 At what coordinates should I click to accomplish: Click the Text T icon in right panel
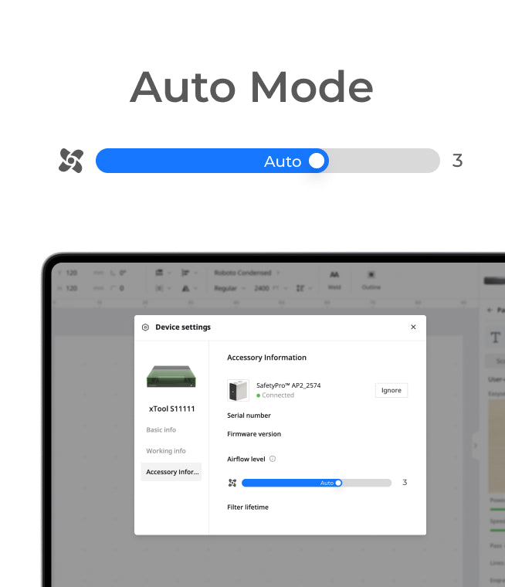(495, 338)
